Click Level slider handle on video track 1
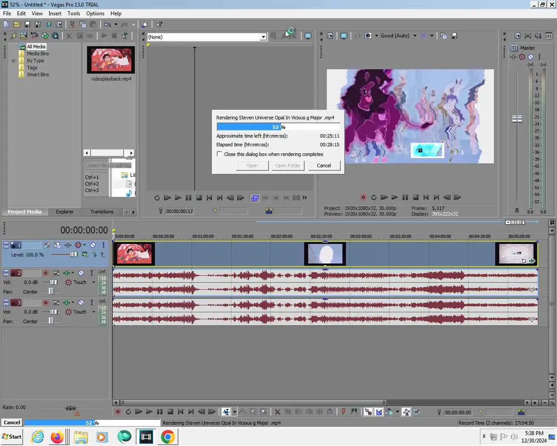 pyautogui.click(x=74, y=255)
